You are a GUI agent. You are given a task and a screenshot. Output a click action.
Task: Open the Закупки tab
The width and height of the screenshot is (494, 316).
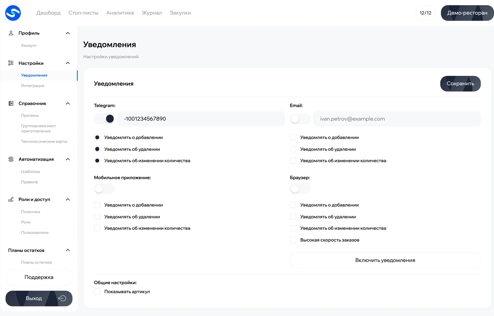180,13
